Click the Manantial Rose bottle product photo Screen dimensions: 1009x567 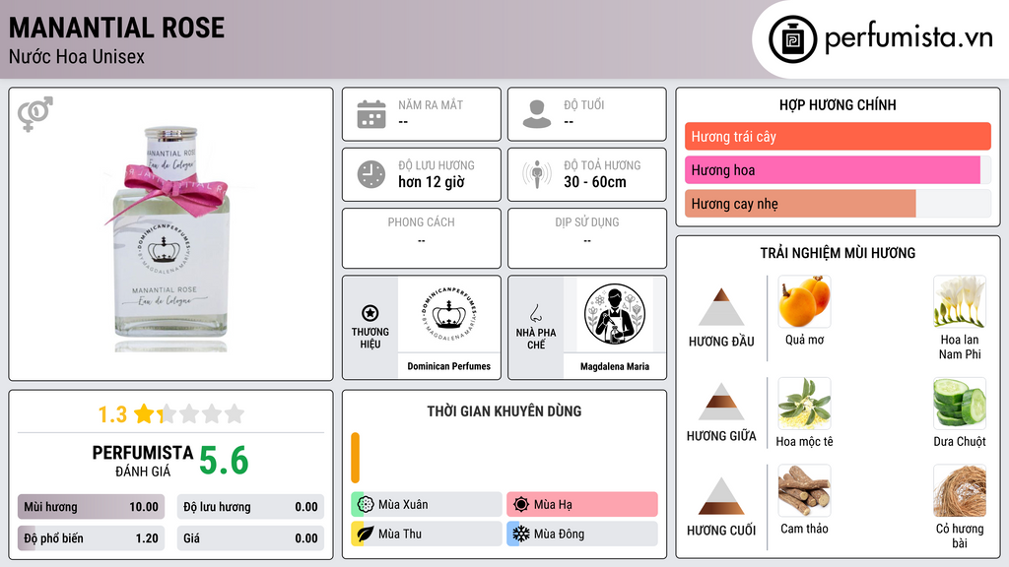point(170,238)
